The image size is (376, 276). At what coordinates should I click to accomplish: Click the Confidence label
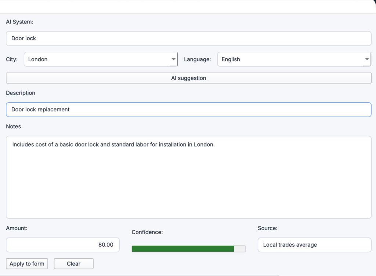[x=147, y=232]
